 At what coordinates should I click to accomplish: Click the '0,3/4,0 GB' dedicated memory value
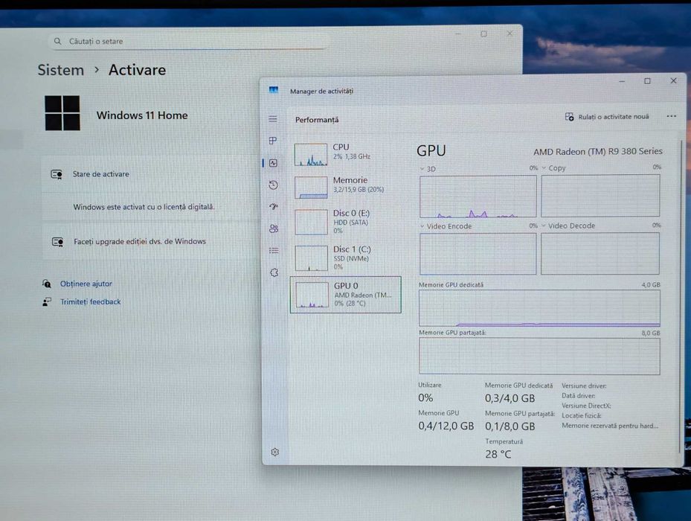coord(510,398)
